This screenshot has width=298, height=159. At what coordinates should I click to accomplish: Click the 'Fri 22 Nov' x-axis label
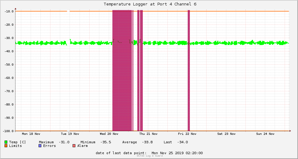coord(187,134)
